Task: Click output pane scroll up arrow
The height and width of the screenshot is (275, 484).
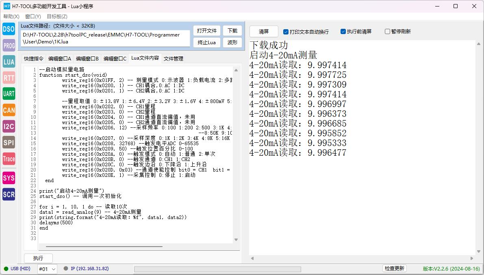Action: point(479,44)
